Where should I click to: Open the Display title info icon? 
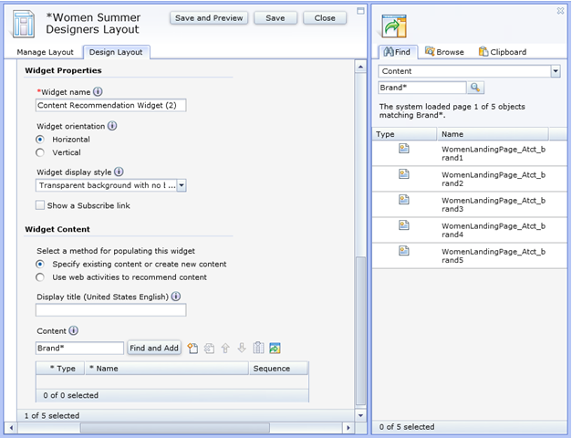pyautogui.click(x=176, y=297)
